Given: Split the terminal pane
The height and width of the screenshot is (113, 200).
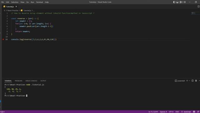Looking at the screenshot, I should (192, 81).
